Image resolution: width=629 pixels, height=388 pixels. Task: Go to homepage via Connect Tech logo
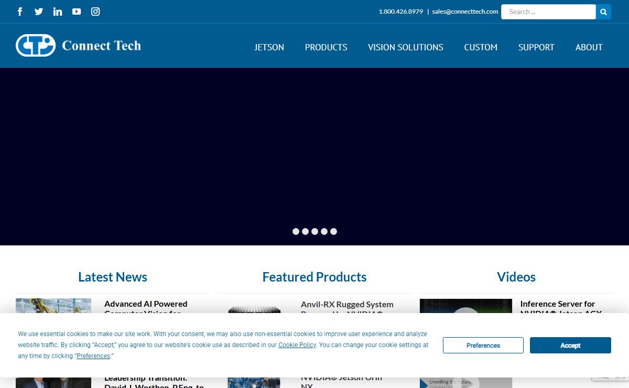pyautogui.click(x=79, y=46)
